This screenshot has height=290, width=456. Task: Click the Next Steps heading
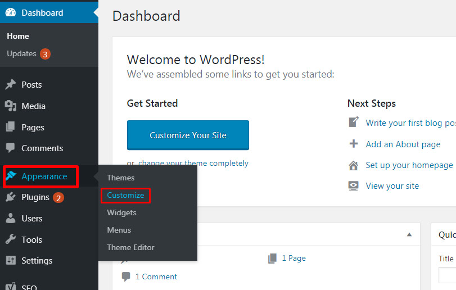tap(371, 103)
